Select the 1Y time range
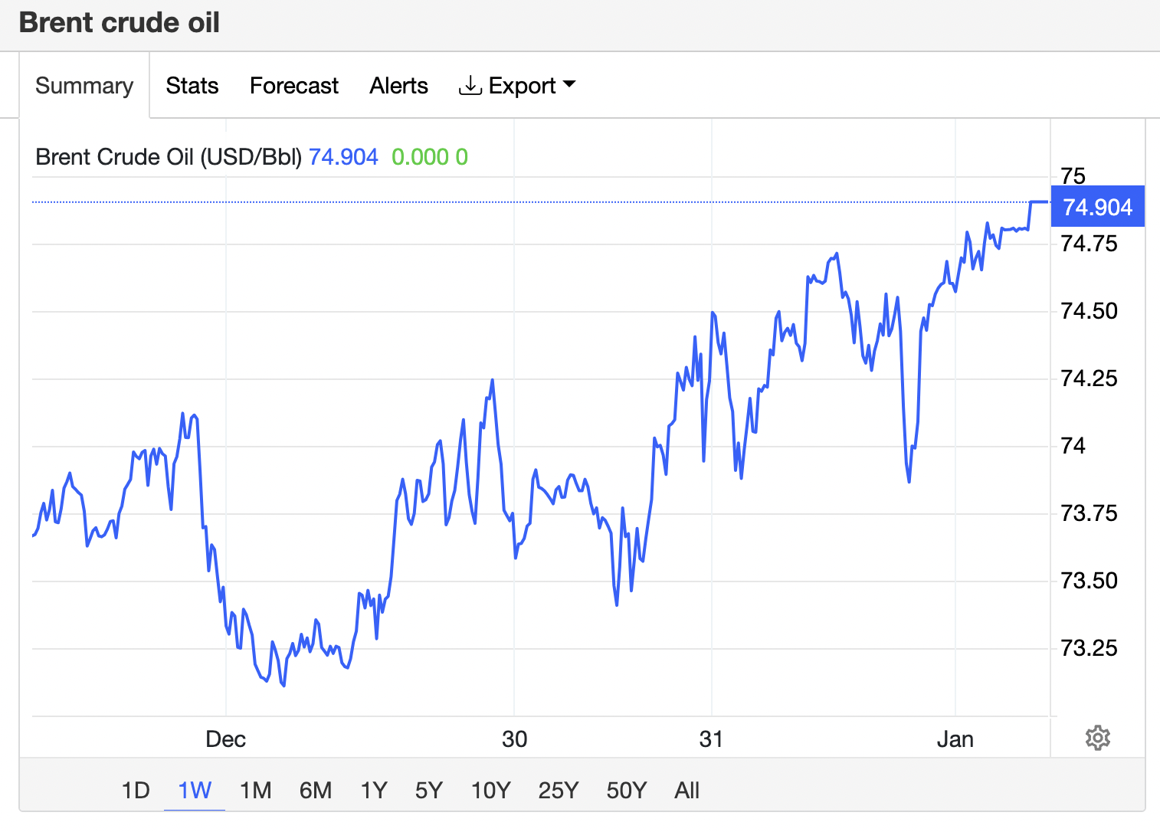Image resolution: width=1160 pixels, height=832 pixels. [x=374, y=790]
